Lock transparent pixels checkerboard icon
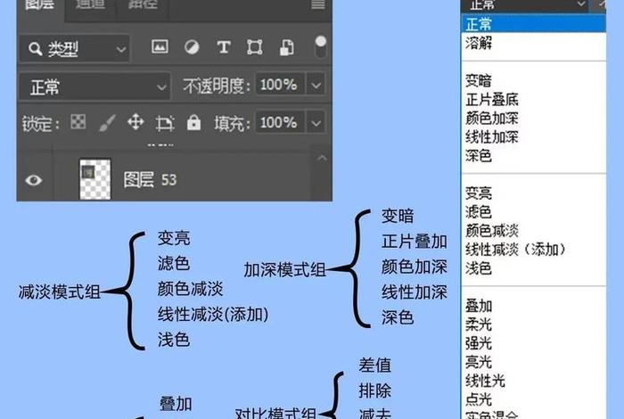 78,122
